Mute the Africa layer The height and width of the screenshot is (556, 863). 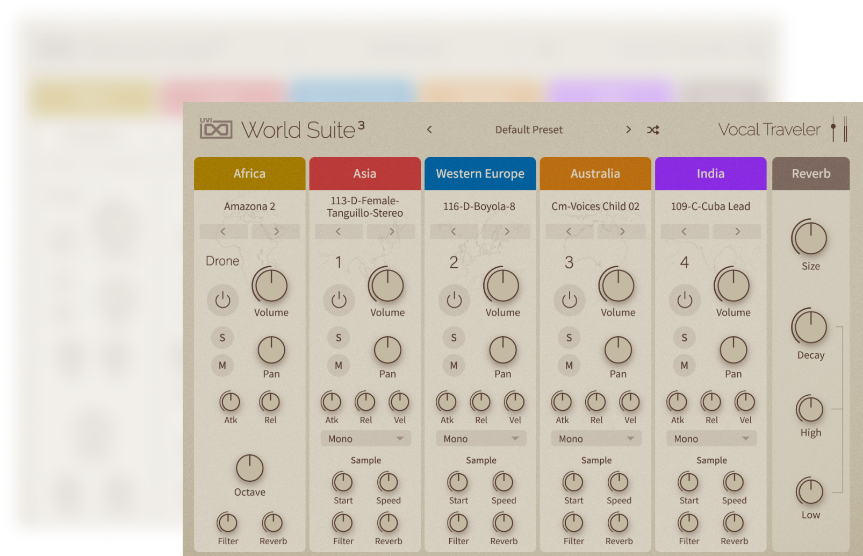(x=222, y=366)
